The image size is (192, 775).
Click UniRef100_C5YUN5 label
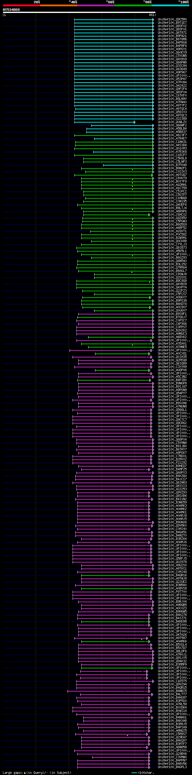pos(172,56)
